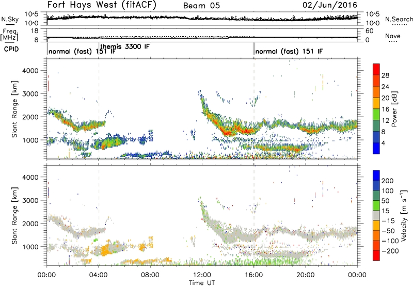Click the velocity panel 'Slant Range [km]' label
The width and height of the screenshot is (413, 286).
[14, 215]
